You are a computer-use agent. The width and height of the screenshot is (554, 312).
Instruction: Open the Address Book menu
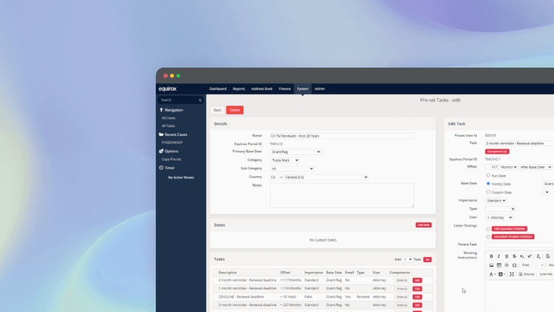(x=261, y=89)
